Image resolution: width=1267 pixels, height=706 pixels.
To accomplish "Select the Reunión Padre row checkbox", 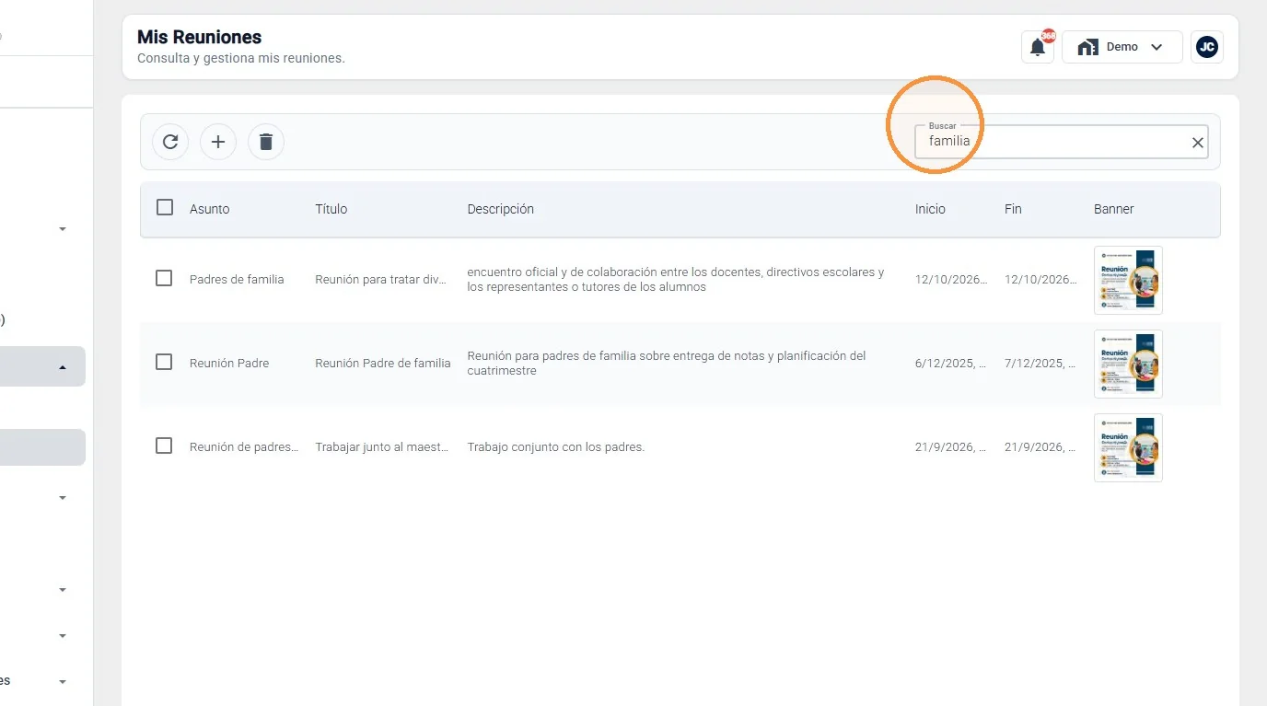I will pos(164,362).
